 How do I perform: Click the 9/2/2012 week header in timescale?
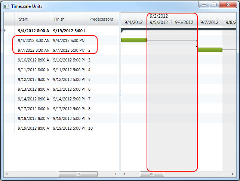click(x=159, y=16)
